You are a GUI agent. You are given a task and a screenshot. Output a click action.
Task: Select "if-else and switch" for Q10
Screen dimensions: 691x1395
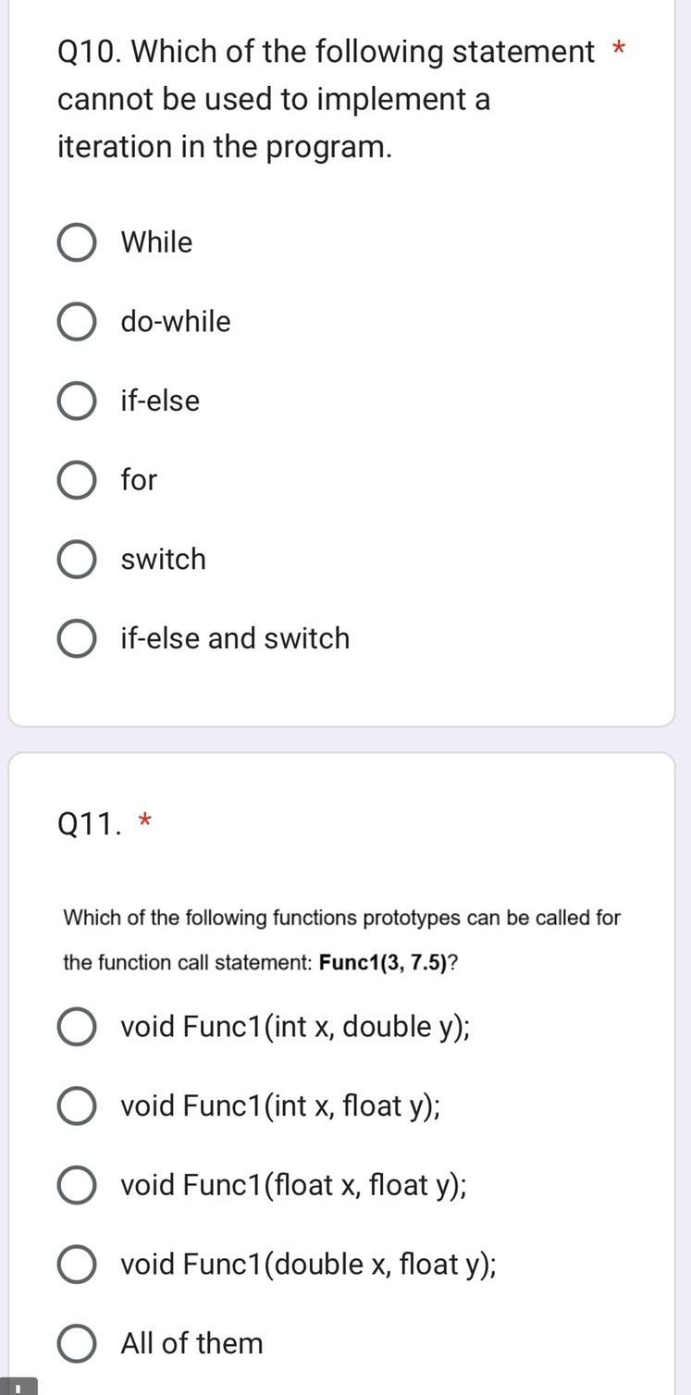[x=77, y=638]
